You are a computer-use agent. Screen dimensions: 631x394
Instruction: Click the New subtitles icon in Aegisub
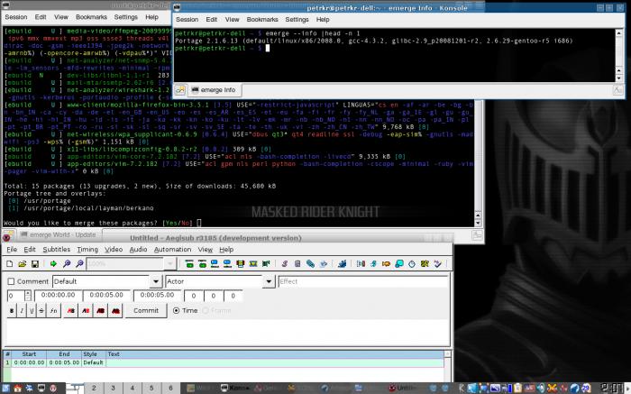10,263
